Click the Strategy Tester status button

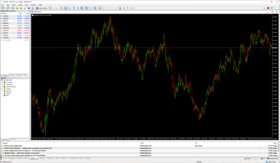[273, 158]
